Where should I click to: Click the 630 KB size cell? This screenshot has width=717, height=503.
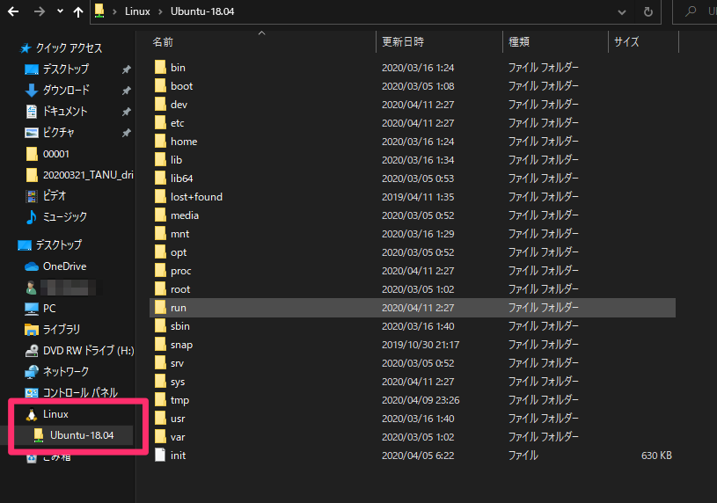pos(656,456)
